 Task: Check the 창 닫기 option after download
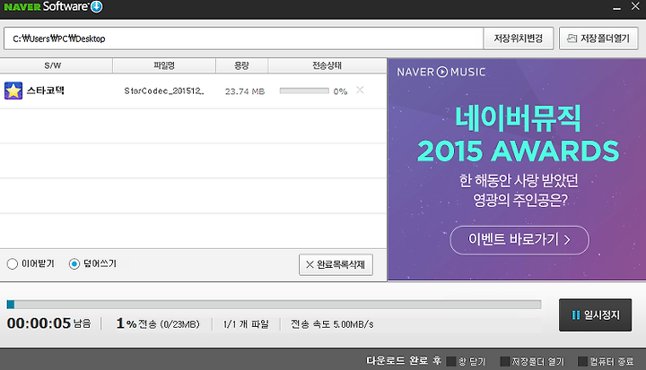451,361
